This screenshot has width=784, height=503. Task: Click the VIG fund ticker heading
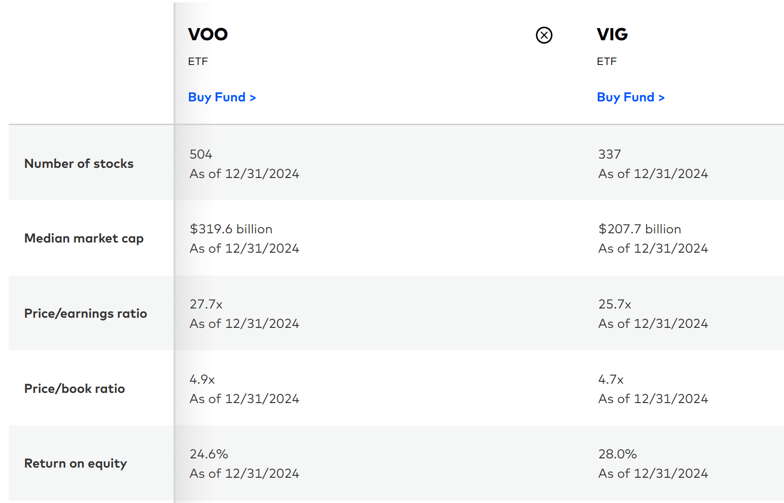click(x=613, y=34)
